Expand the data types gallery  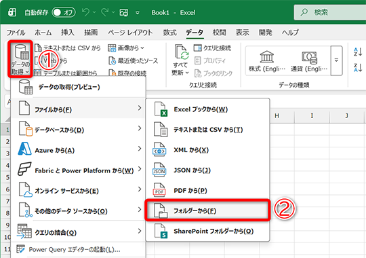(336, 60)
